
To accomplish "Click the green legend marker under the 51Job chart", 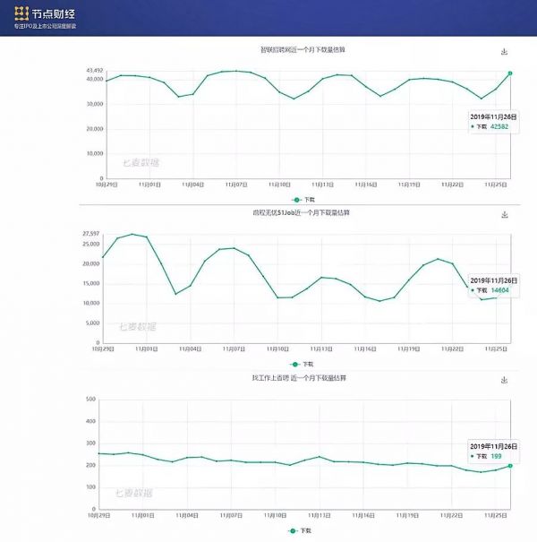I will click(296, 365).
